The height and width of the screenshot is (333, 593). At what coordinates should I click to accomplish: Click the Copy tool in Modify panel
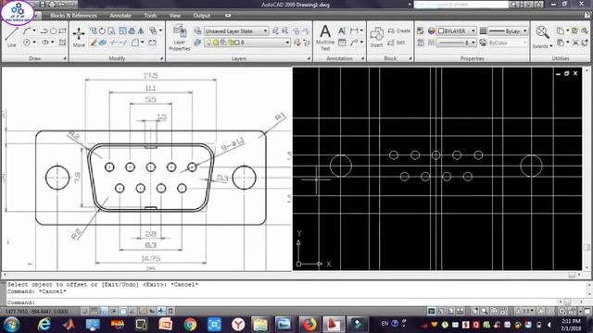(x=94, y=31)
